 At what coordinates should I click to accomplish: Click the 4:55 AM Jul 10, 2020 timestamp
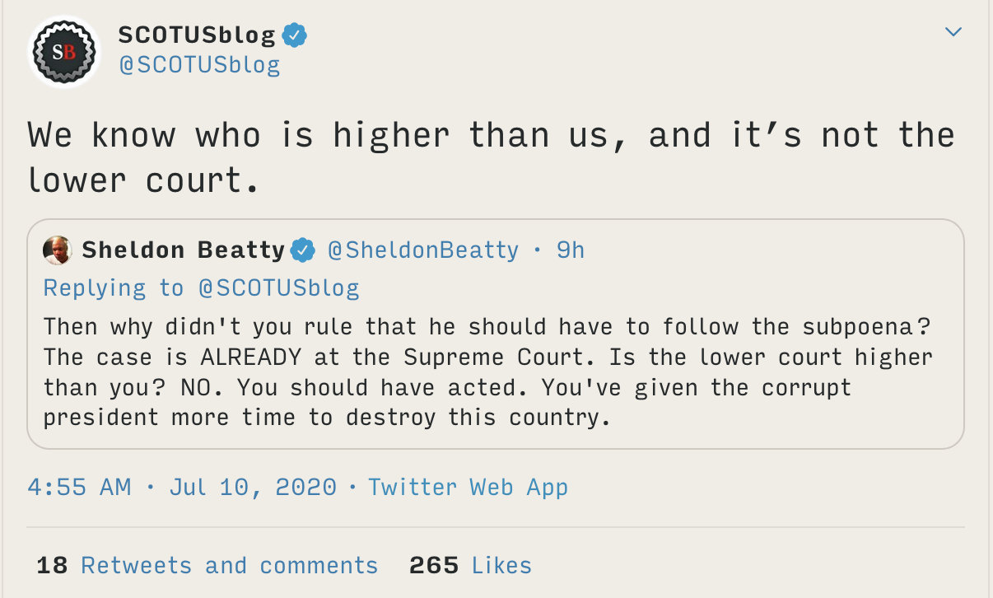pyautogui.click(x=182, y=487)
